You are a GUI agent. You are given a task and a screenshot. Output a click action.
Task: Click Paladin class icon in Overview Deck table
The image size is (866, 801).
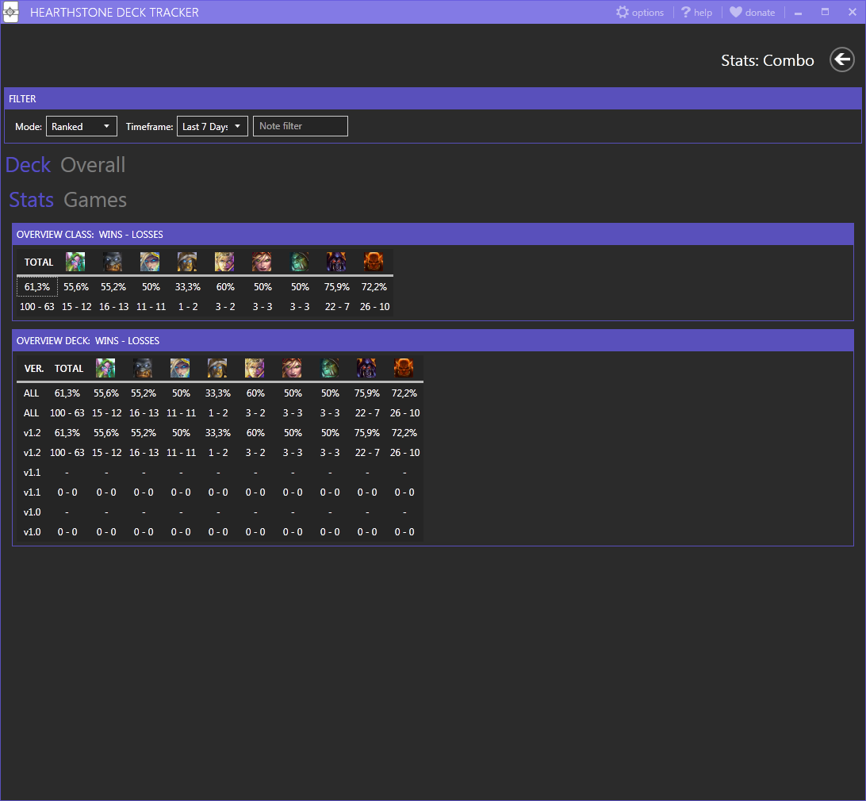point(217,368)
